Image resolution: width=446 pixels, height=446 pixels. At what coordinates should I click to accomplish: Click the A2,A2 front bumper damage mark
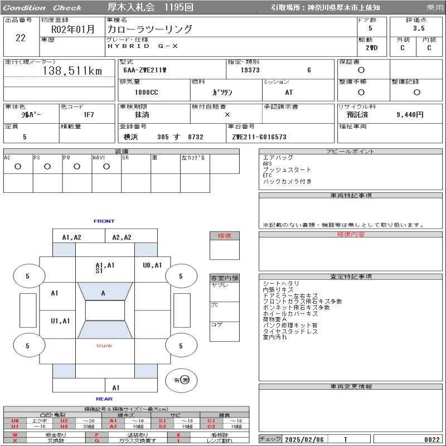pos(122,237)
